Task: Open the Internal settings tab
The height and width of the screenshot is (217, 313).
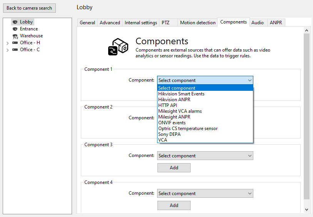Action: tap(141, 23)
